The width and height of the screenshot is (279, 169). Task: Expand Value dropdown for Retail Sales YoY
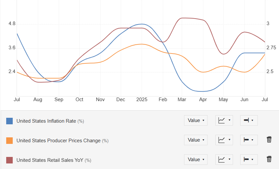[x=196, y=160]
